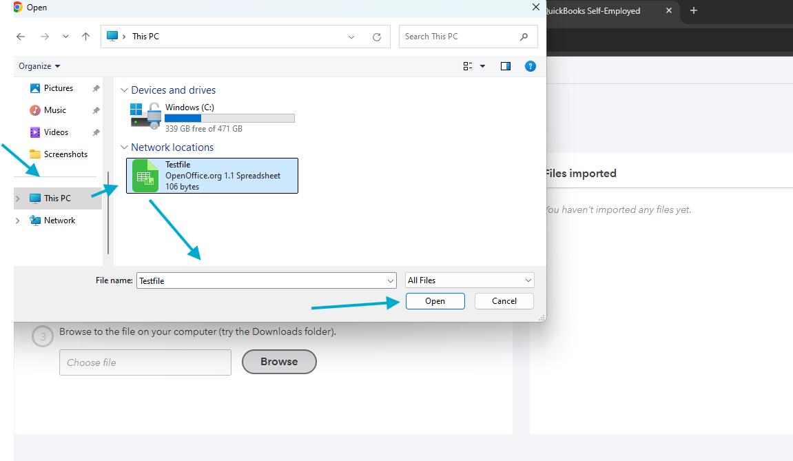Switch to QuickBooks Self-Employed tab
This screenshot has width=793, height=461.
593,10
